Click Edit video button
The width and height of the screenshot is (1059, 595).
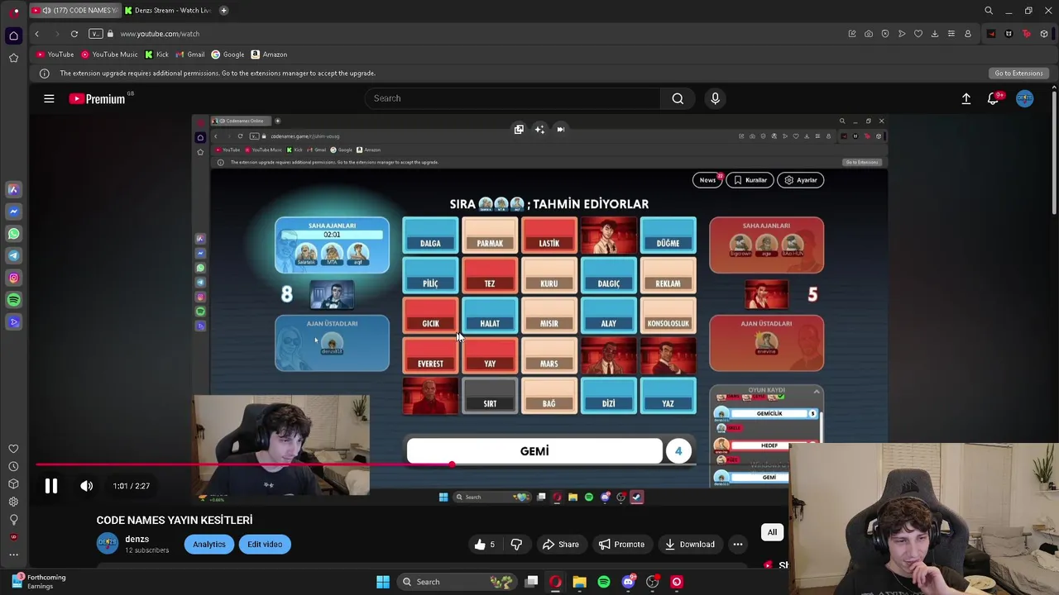[265, 544]
